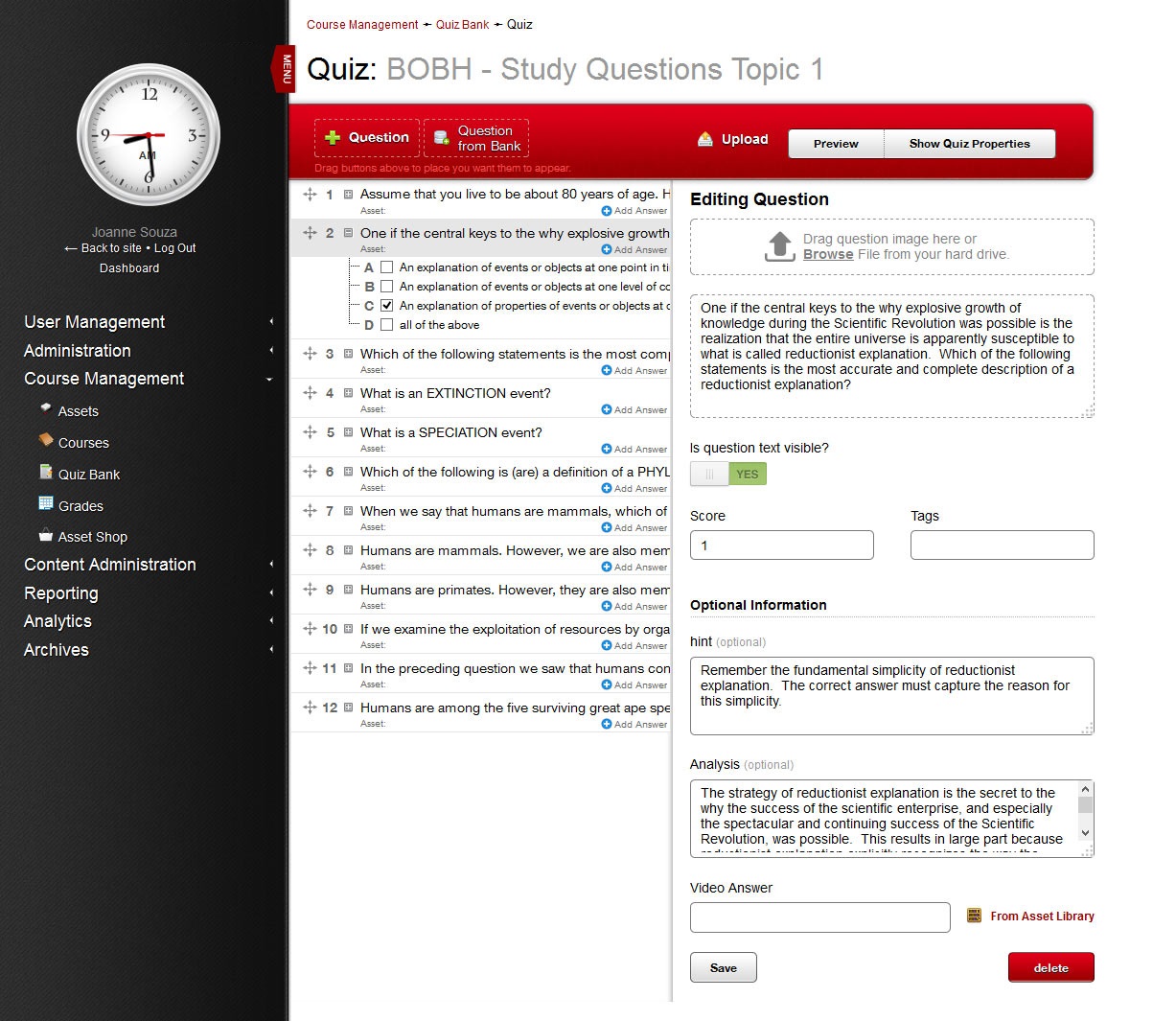Click the Browse file link
1153x1021 pixels.
click(828, 254)
